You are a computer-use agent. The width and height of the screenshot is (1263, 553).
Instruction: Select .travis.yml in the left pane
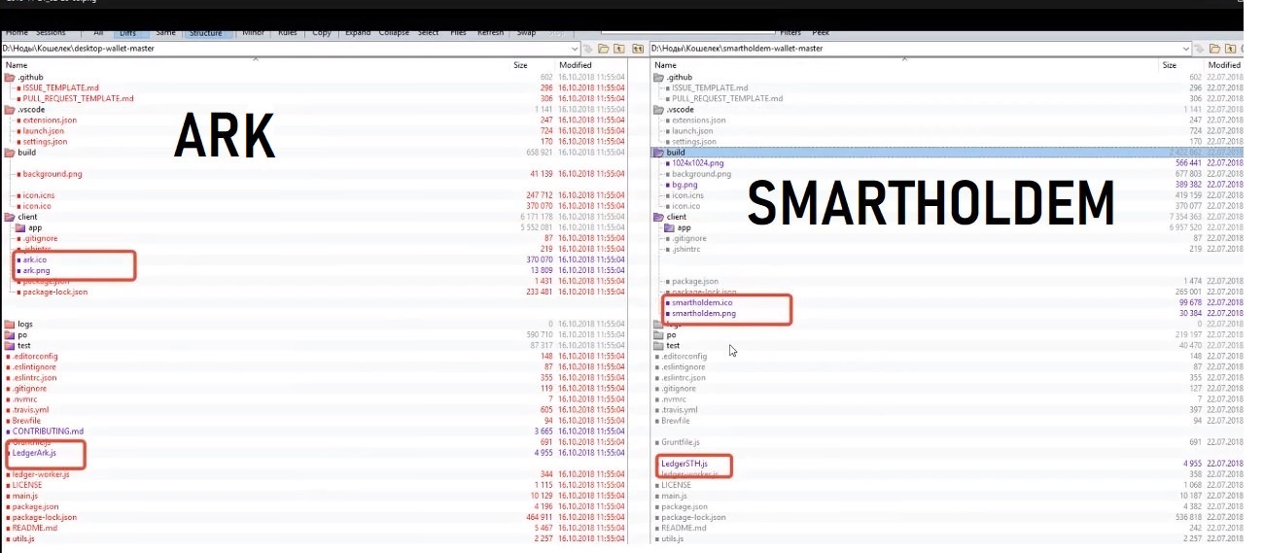30,409
